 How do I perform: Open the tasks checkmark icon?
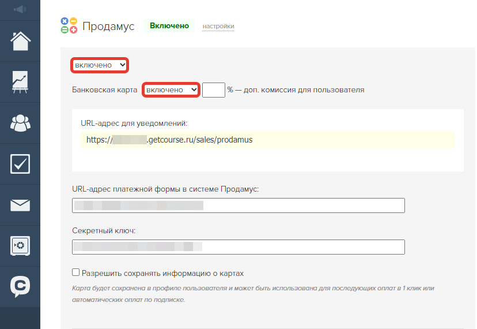pyautogui.click(x=20, y=164)
